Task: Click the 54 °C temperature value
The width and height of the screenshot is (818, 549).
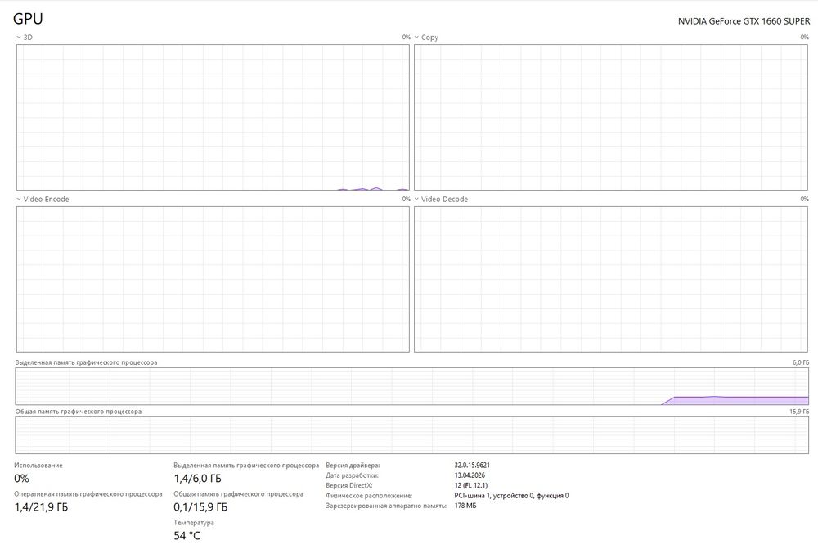Action: tap(187, 535)
